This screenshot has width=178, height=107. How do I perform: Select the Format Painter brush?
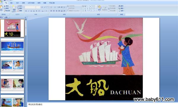[x=7, y=11]
